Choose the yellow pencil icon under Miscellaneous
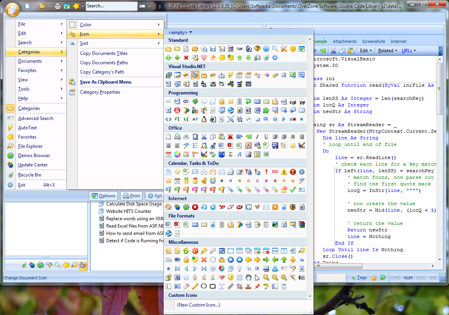 tap(195, 286)
